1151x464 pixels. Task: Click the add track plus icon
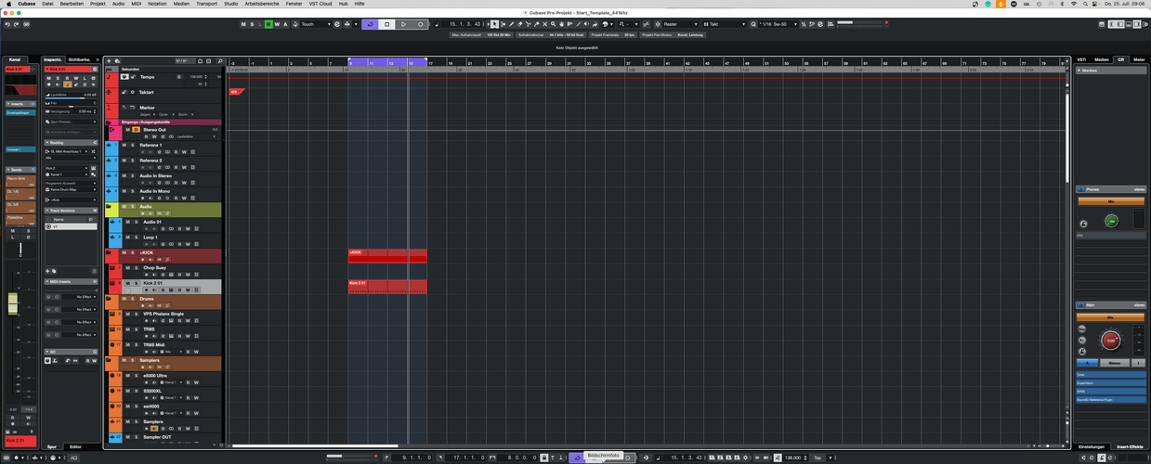[x=110, y=61]
